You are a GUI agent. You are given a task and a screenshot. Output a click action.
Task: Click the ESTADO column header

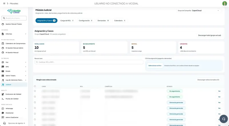tap(169, 86)
